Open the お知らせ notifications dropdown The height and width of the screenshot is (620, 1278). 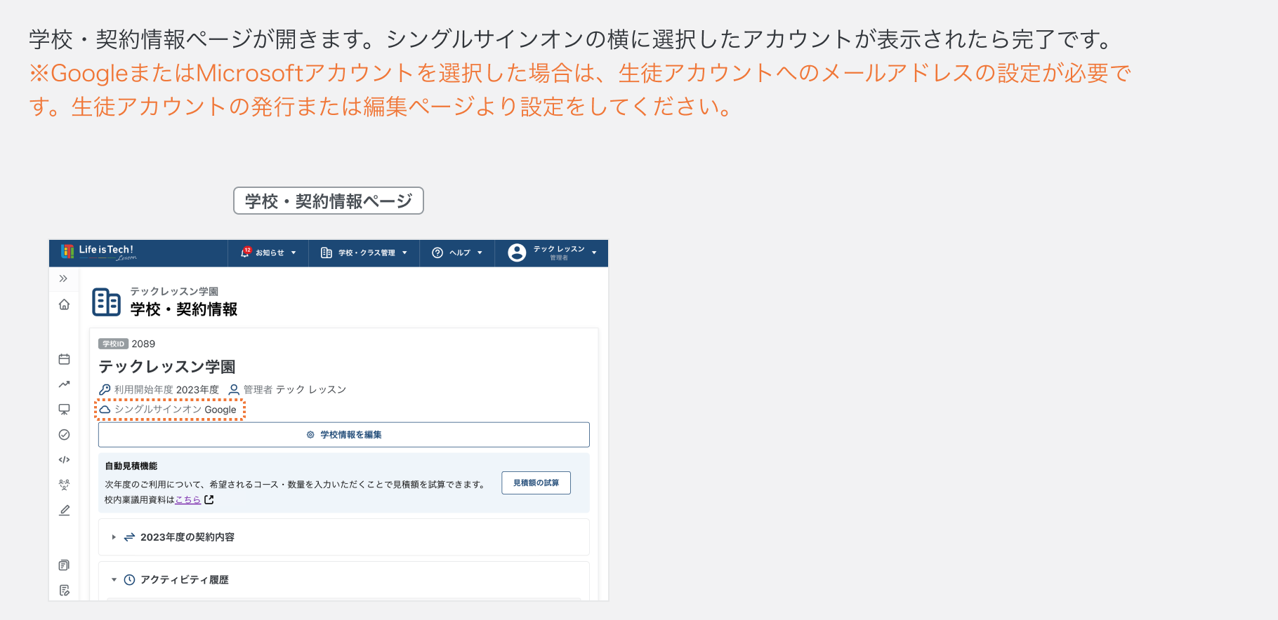pyautogui.click(x=268, y=252)
